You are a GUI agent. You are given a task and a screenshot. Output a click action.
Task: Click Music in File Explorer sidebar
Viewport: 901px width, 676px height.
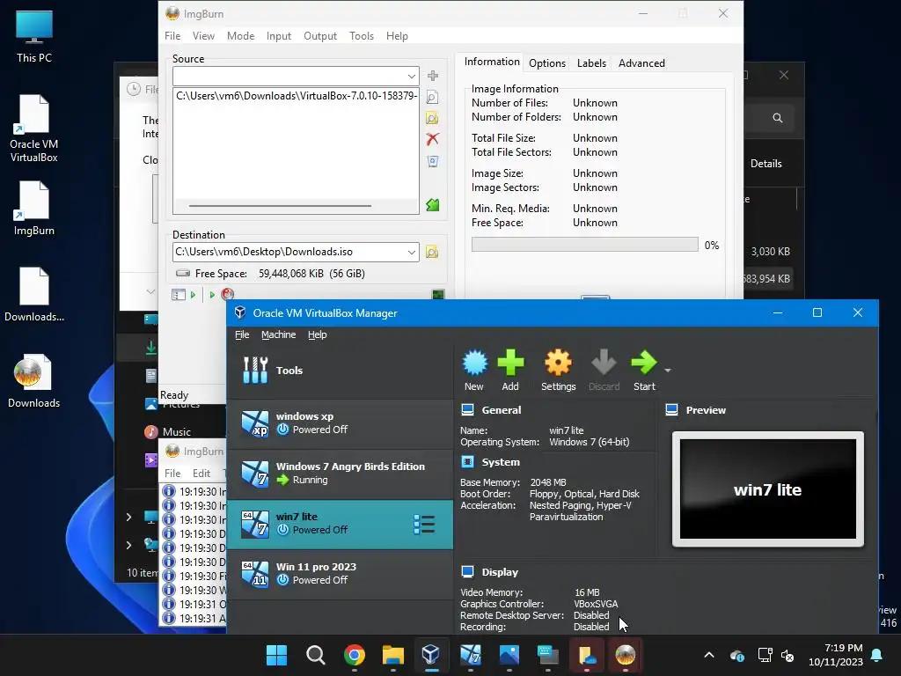click(176, 431)
